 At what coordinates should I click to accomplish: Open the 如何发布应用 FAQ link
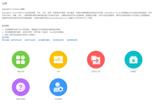click(x=16, y=40)
